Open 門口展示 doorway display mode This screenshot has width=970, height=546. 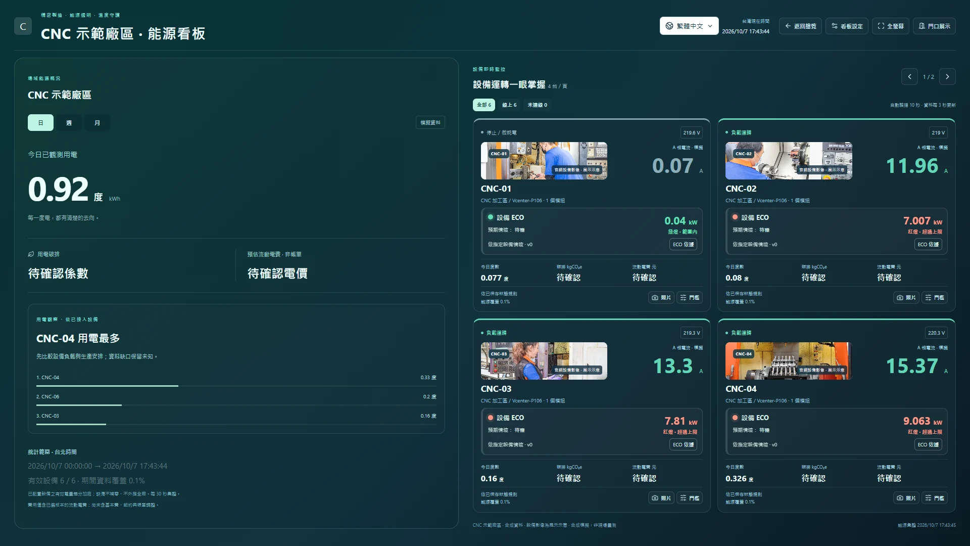934,26
